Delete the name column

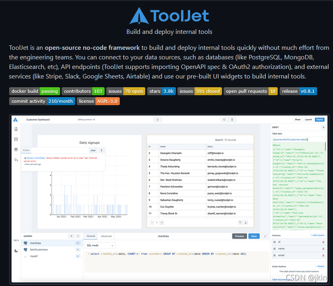click(x=323, y=249)
